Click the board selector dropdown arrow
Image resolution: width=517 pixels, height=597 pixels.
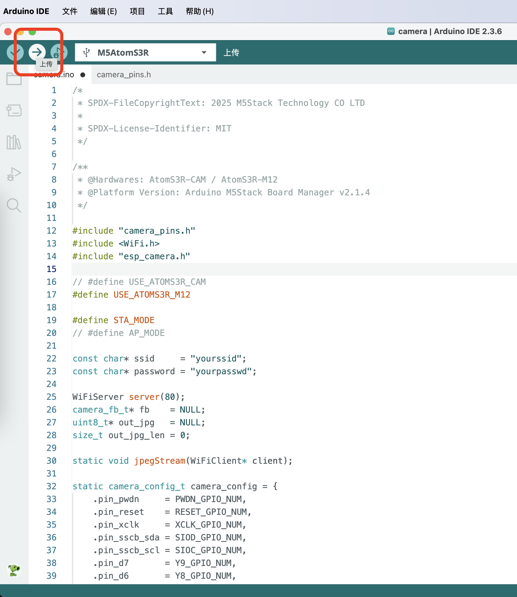tap(204, 52)
